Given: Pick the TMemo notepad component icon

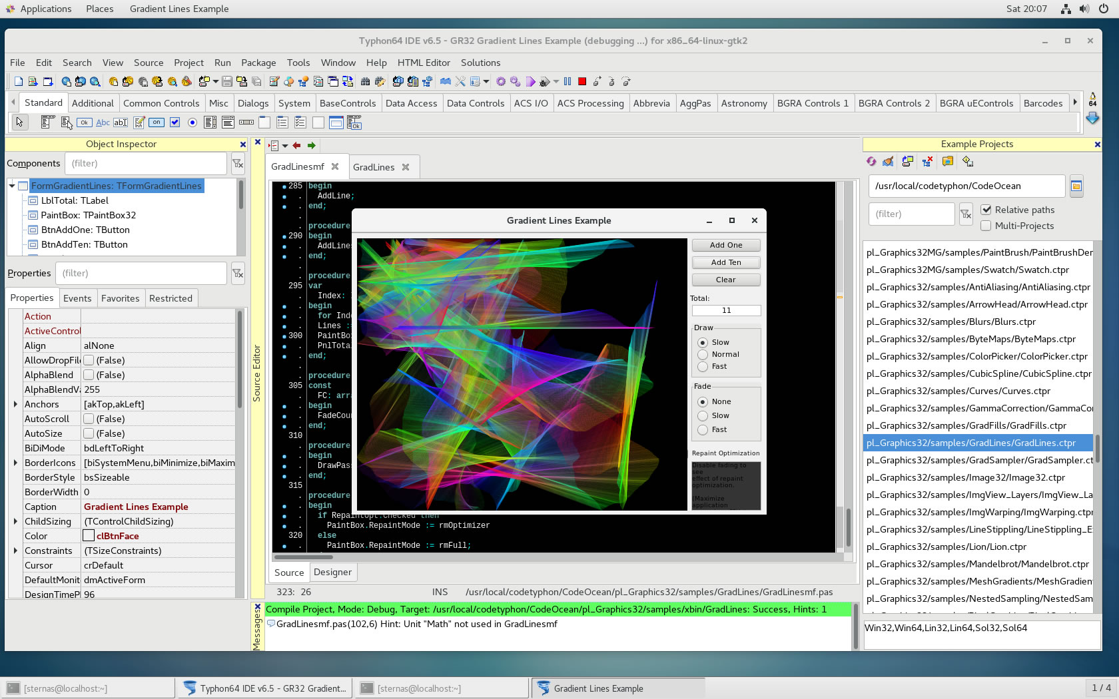Looking at the screenshot, I should [139, 122].
